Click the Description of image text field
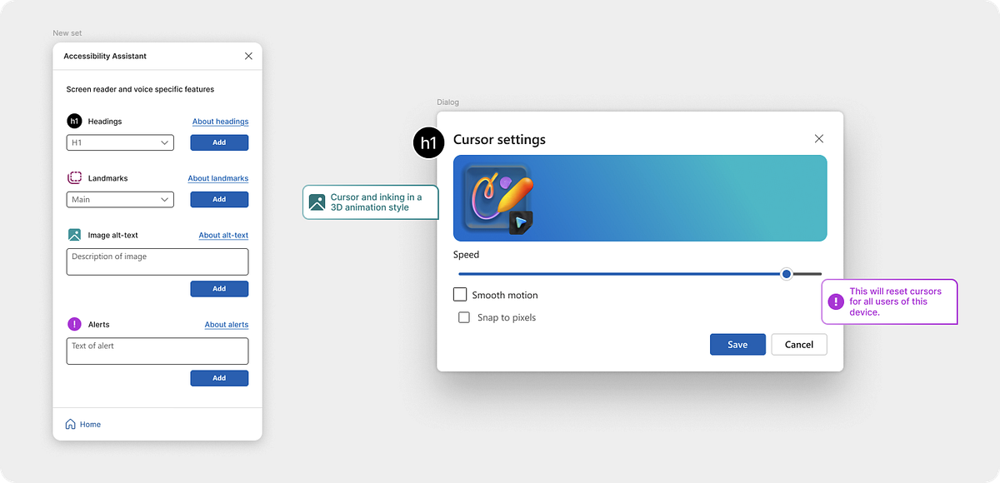 pyautogui.click(x=157, y=261)
